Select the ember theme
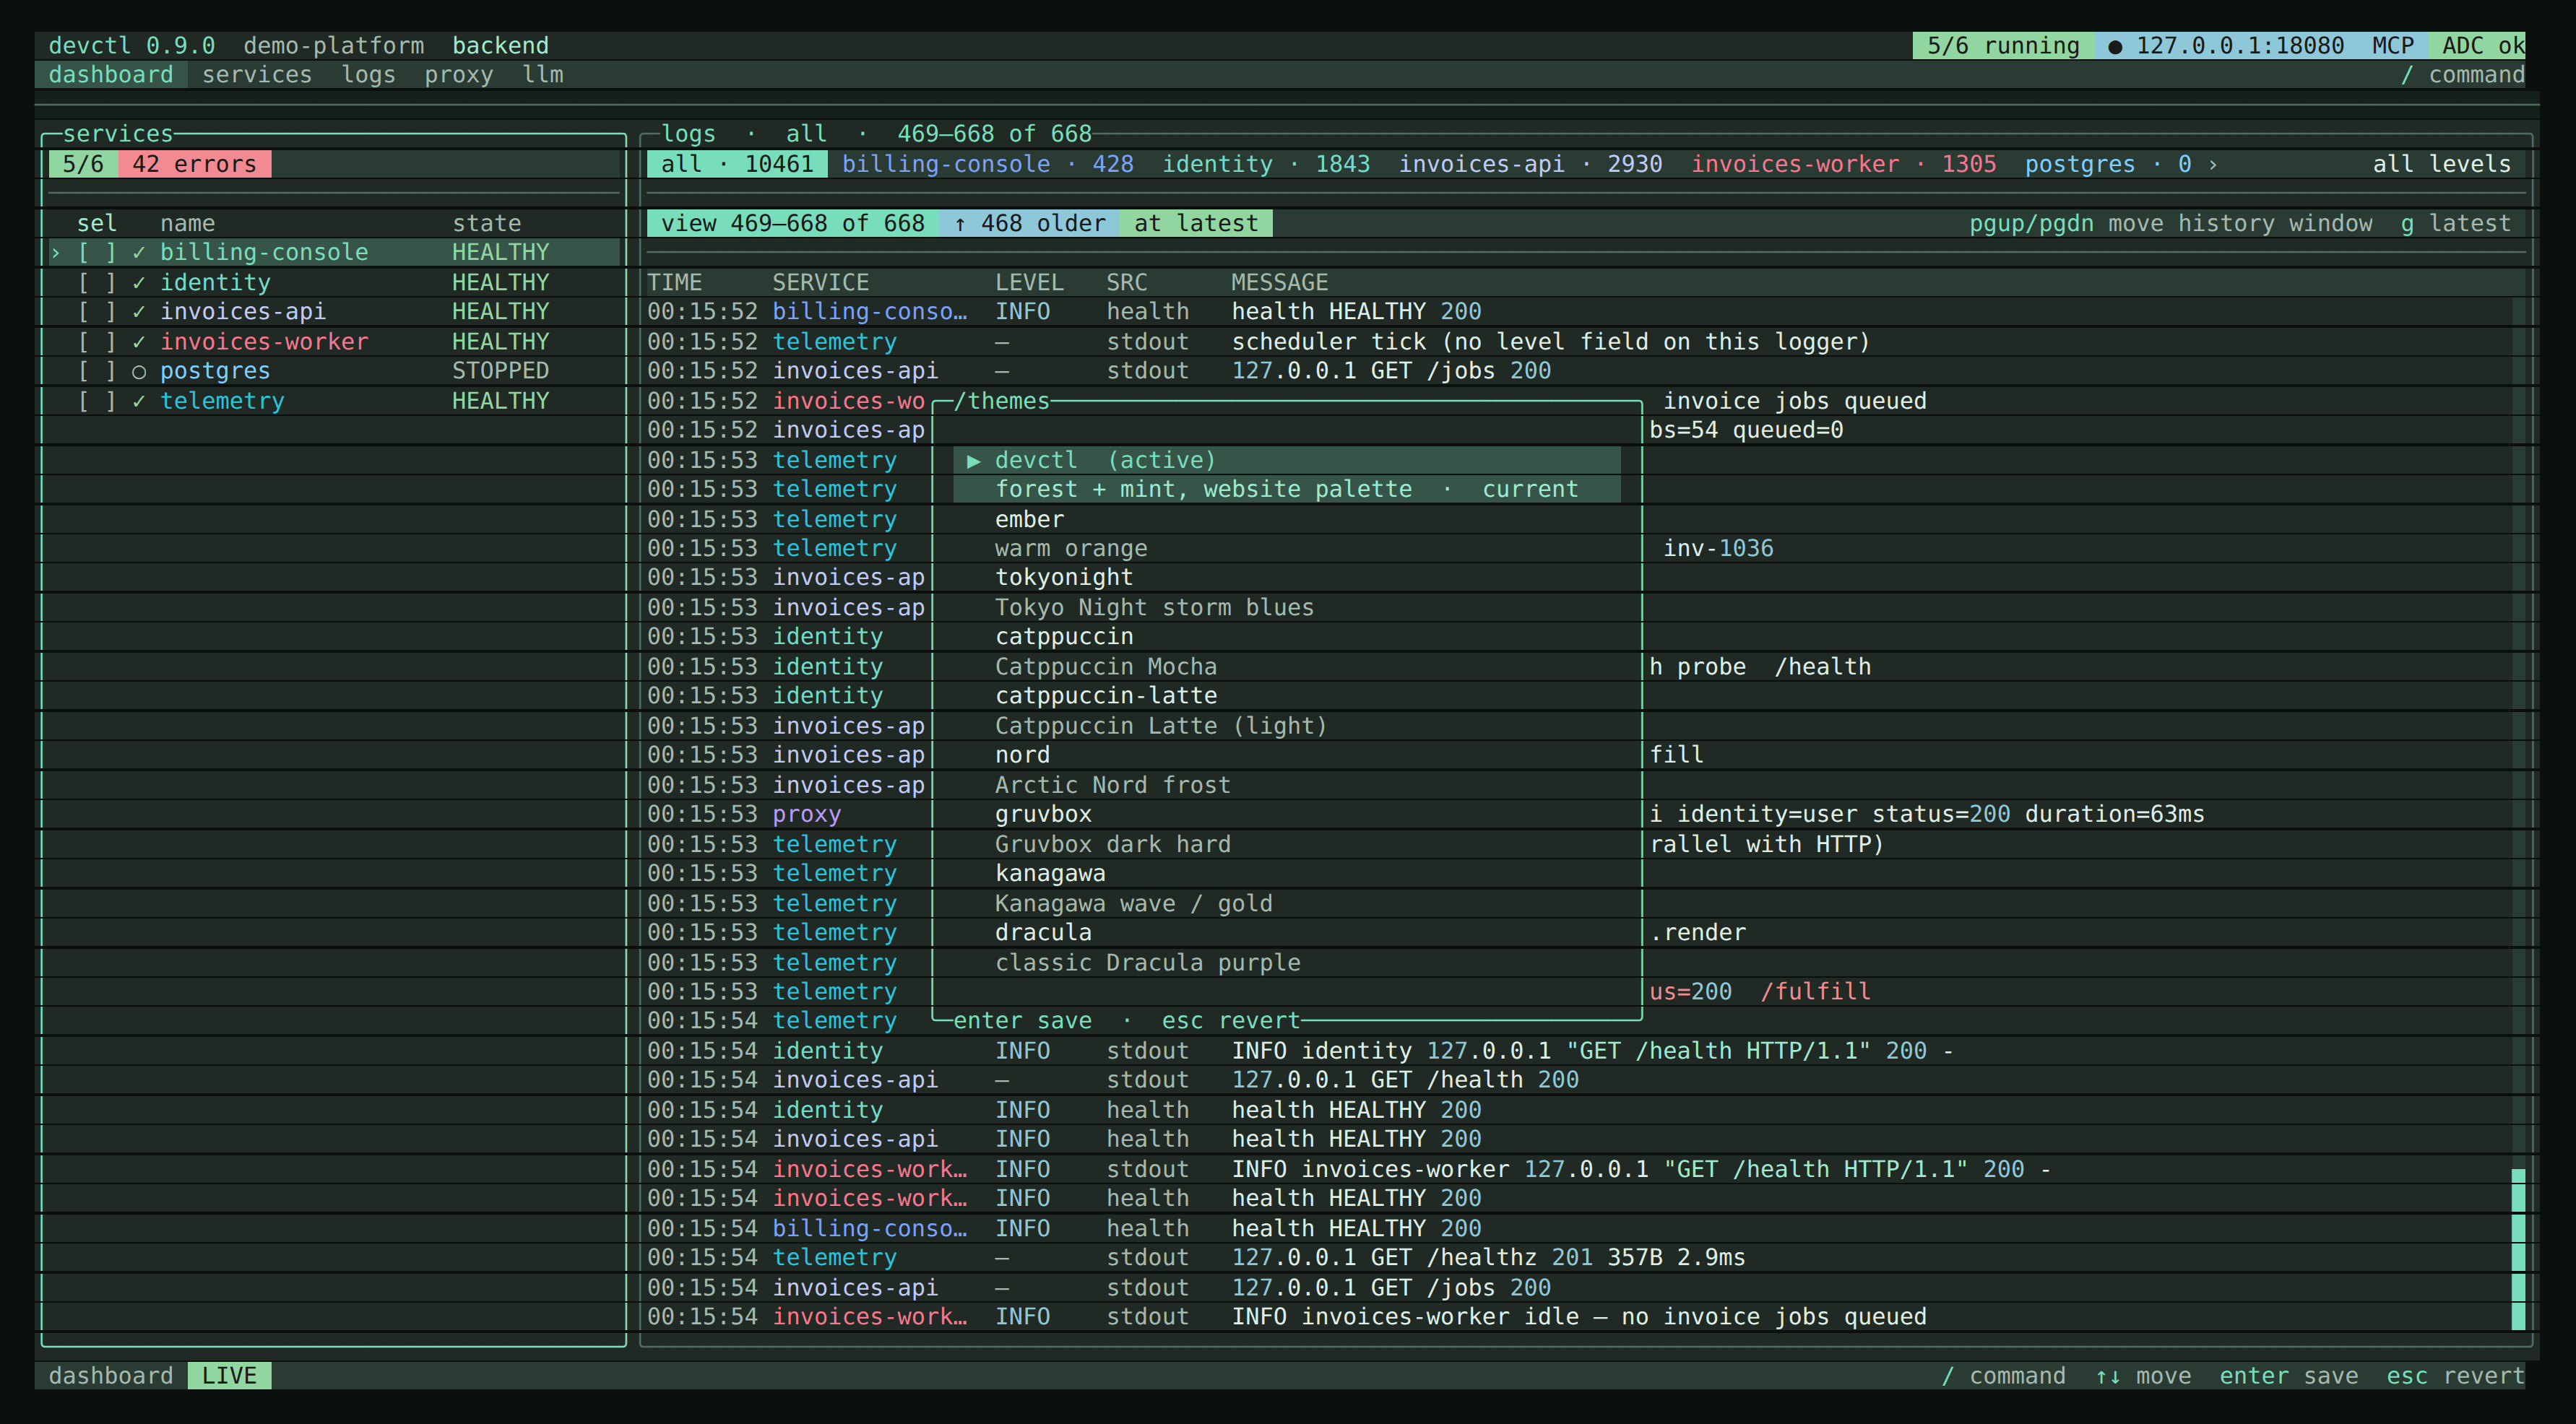Viewport: 2576px width, 1424px height. tap(1029, 520)
